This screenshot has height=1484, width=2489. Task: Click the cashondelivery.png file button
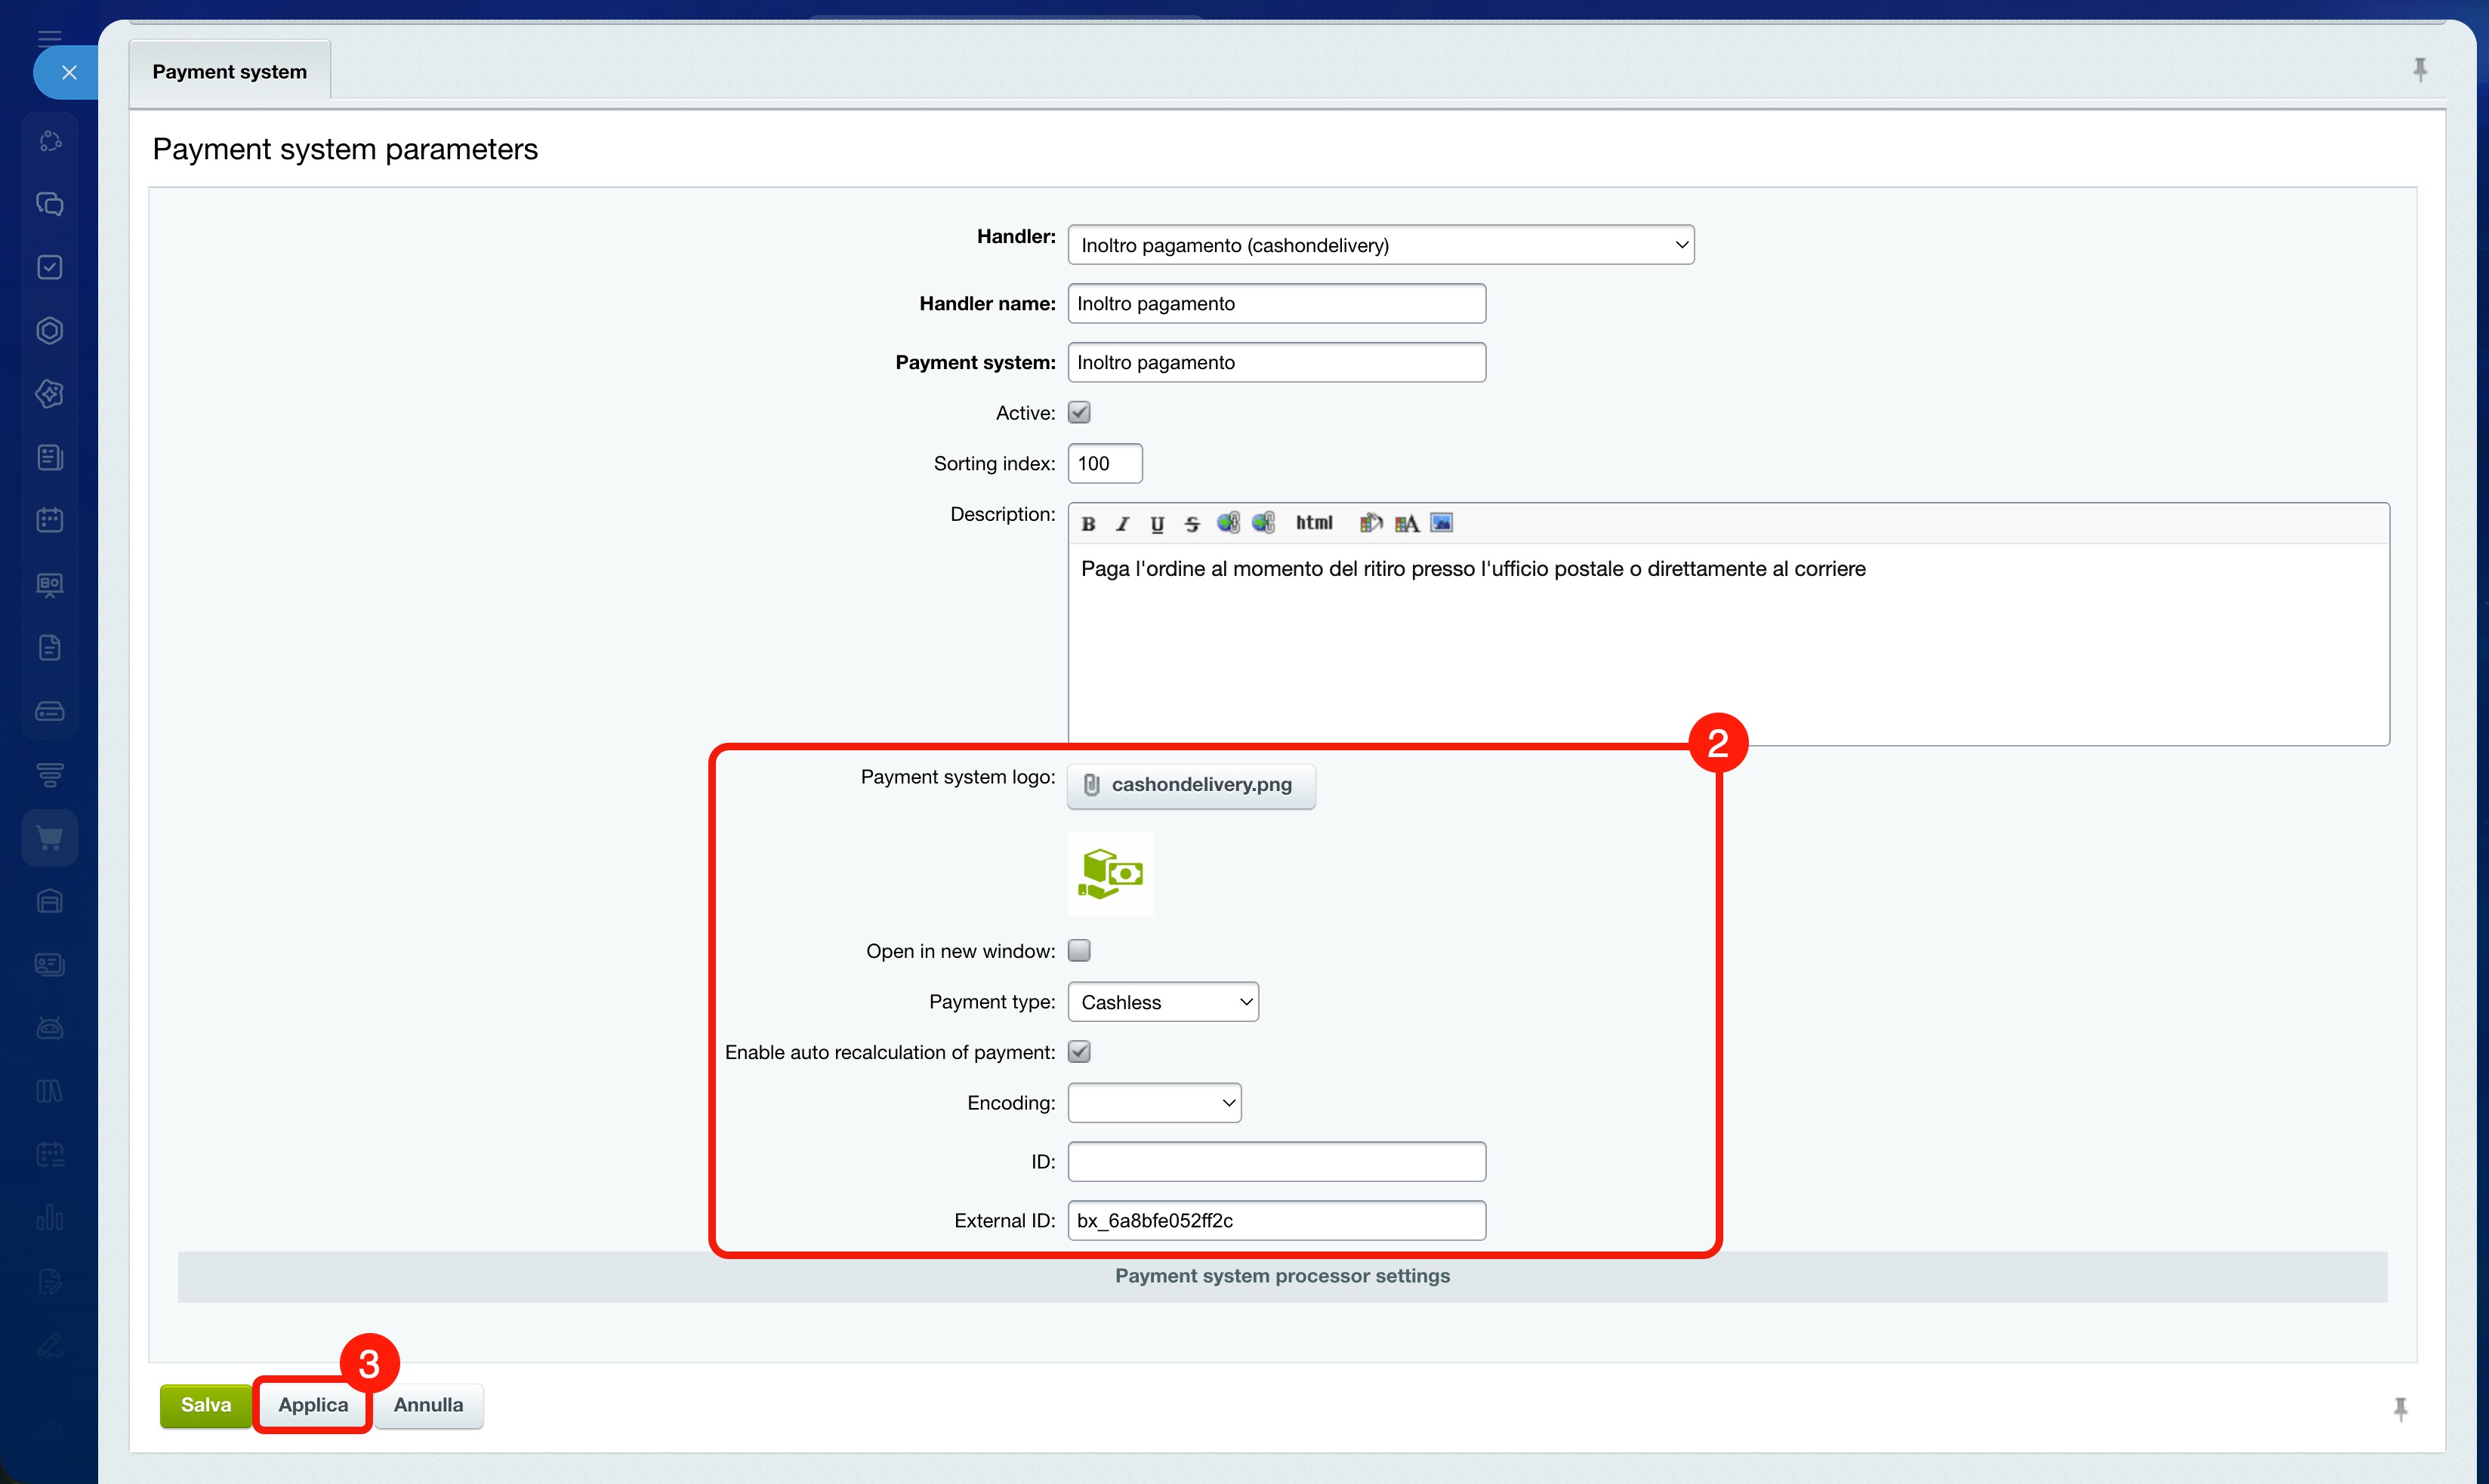pyautogui.click(x=1192, y=785)
